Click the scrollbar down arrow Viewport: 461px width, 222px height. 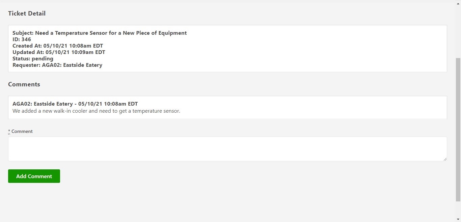pyautogui.click(x=458, y=220)
